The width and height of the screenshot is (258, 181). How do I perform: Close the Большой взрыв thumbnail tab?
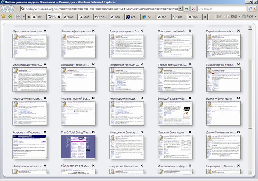click(190, 98)
